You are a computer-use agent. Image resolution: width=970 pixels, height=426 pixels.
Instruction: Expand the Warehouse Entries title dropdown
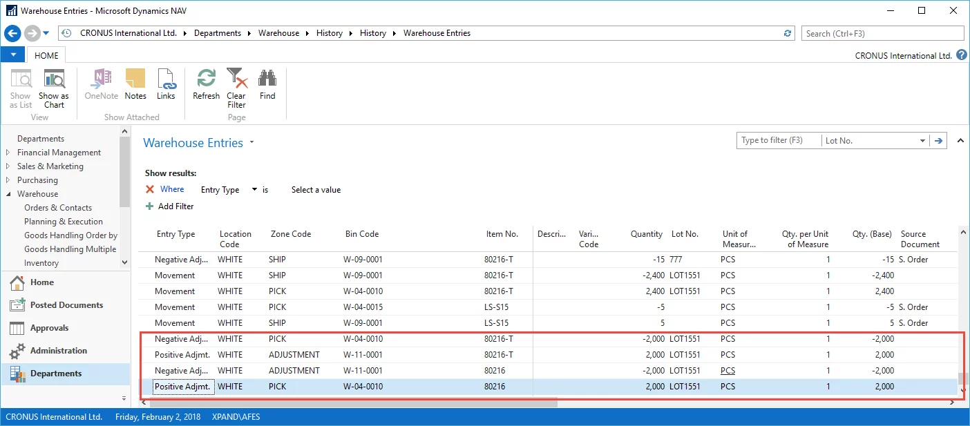(252, 143)
